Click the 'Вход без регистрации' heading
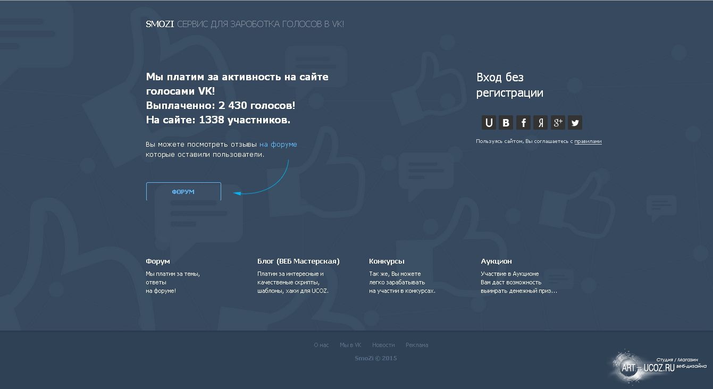The width and height of the screenshot is (713, 389). tap(509, 85)
